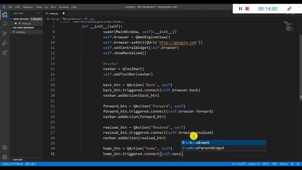Change CRLF end of line sequence
The image size is (302, 170).
pos(275,164)
